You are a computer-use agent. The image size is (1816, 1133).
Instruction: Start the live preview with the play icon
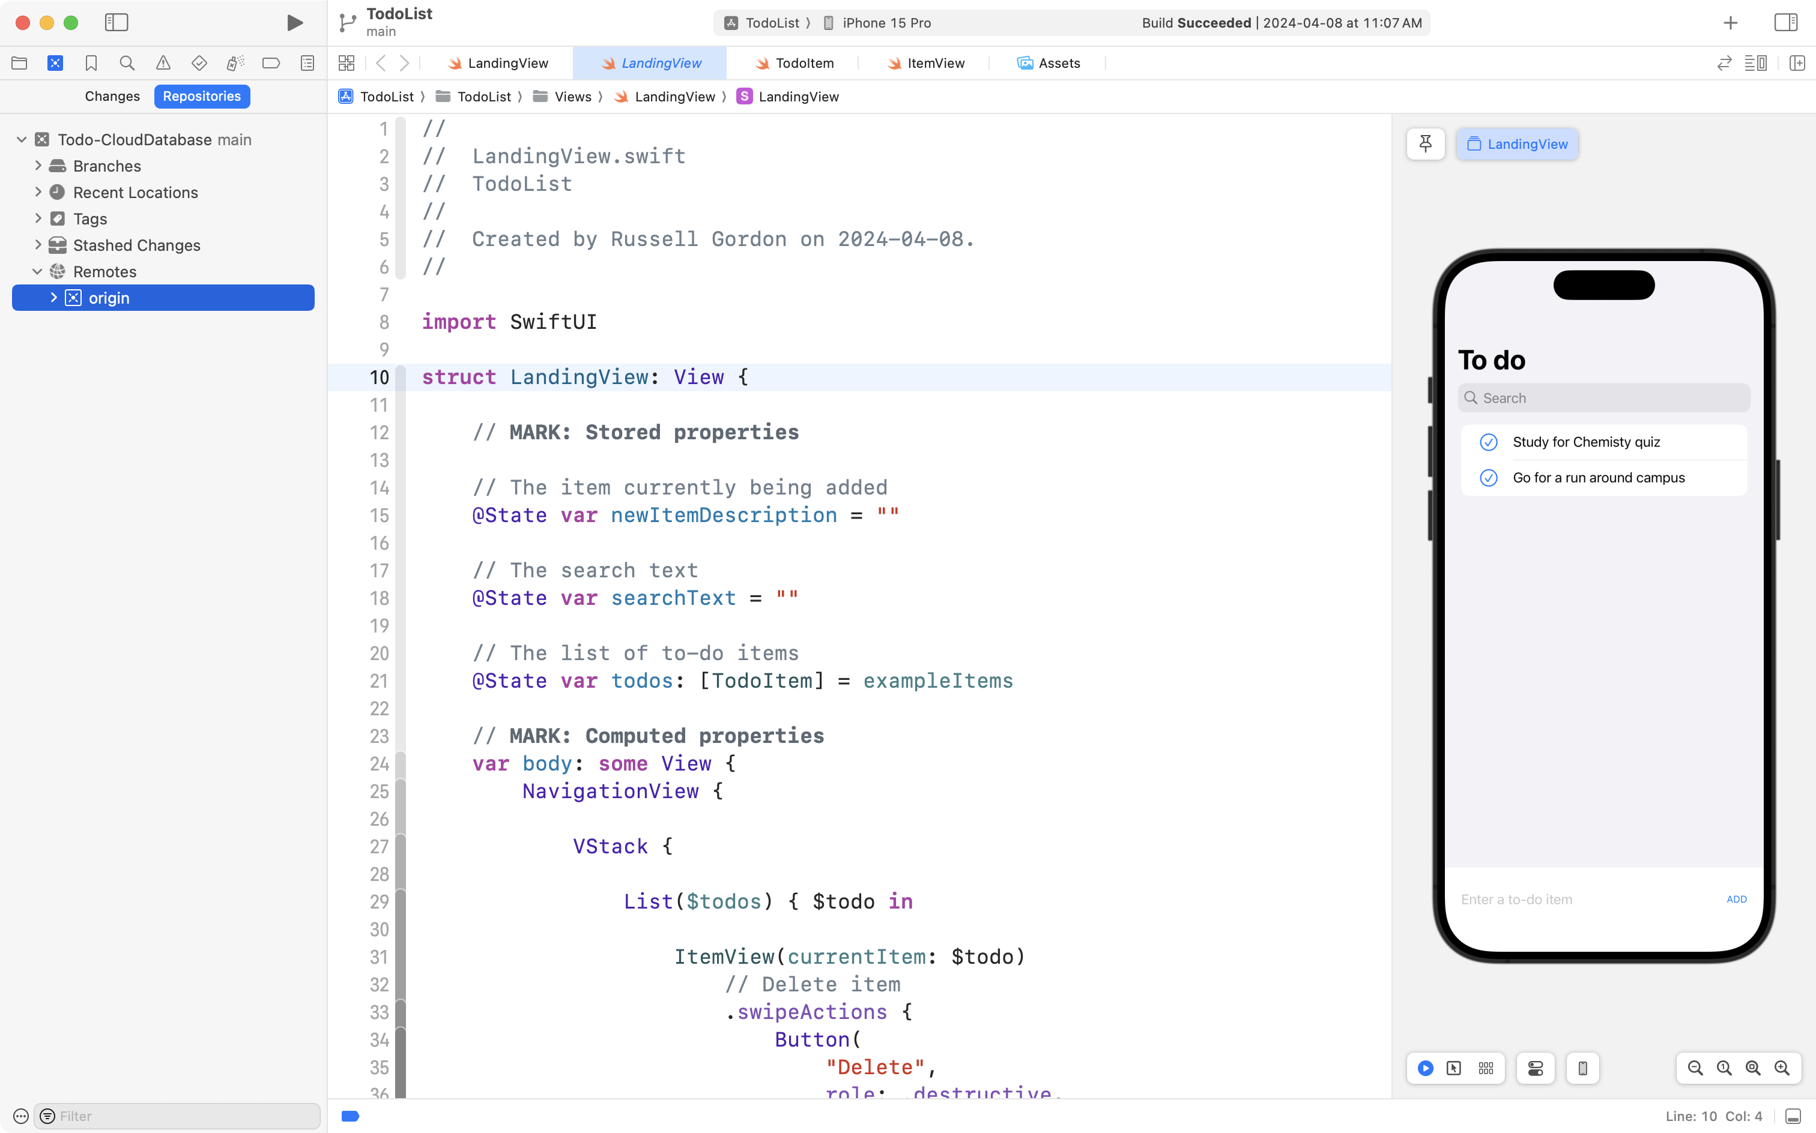tap(1424, 1068)
